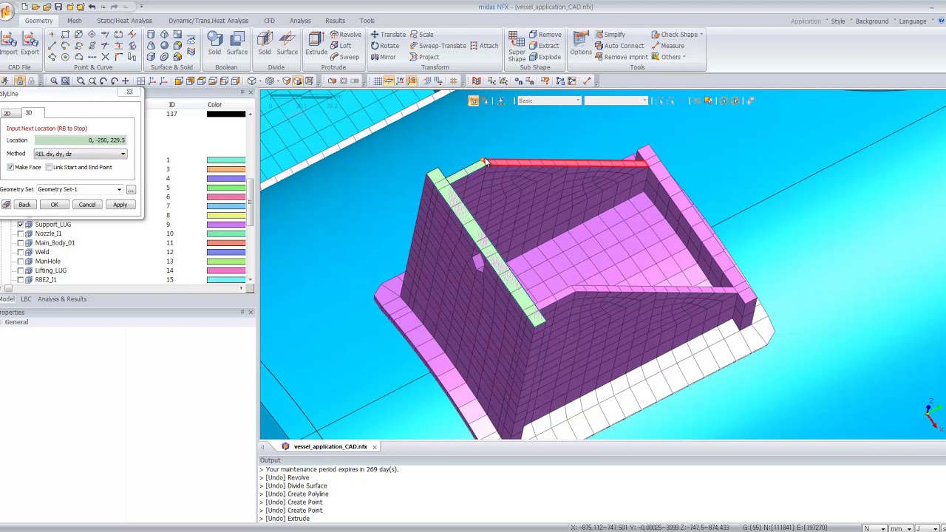Expand the Check Shape dropdown
The height and width of the screenshot is (532, 946).
[677, 35]
